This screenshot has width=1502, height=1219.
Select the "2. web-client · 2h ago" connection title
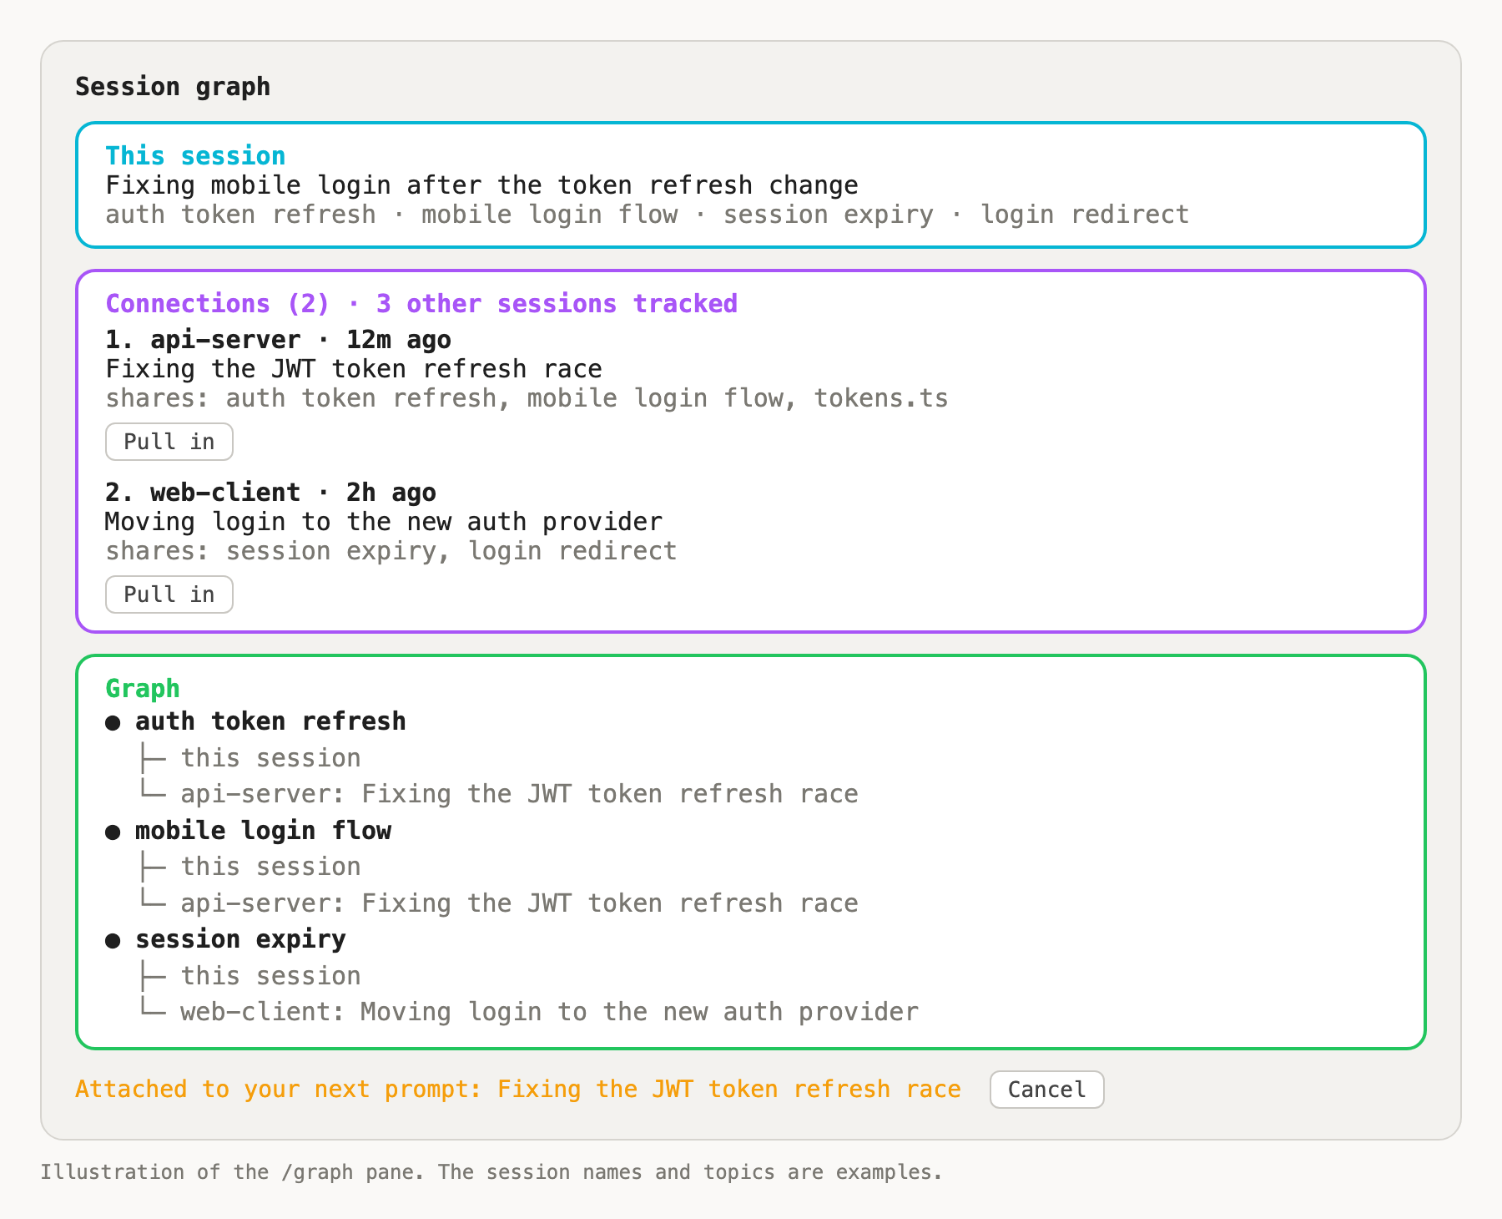point(270,493)
